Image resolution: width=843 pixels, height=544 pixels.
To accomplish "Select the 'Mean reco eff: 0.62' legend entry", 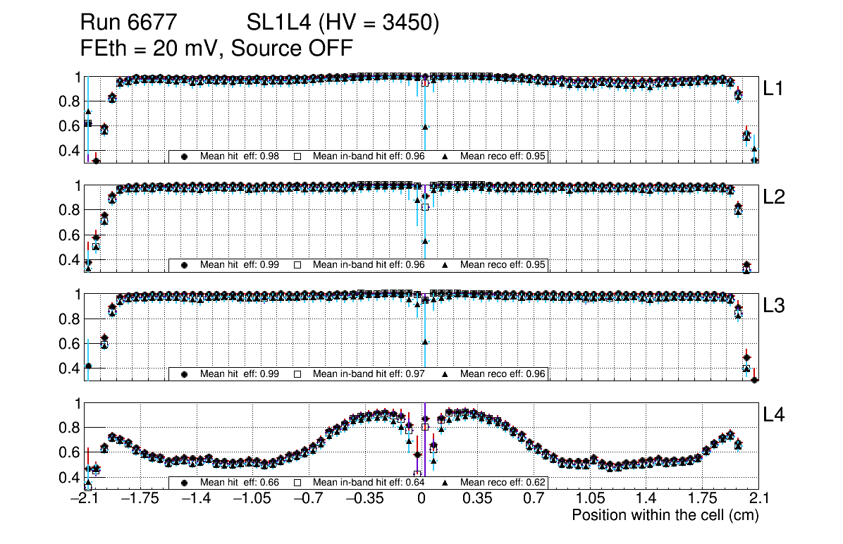I will click(503, 483).
